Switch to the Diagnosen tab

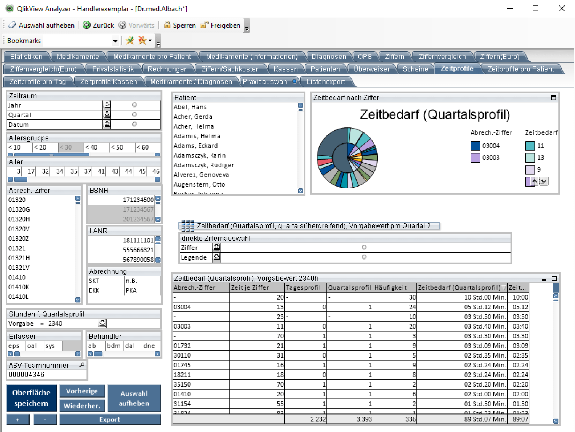pos(328,57)
